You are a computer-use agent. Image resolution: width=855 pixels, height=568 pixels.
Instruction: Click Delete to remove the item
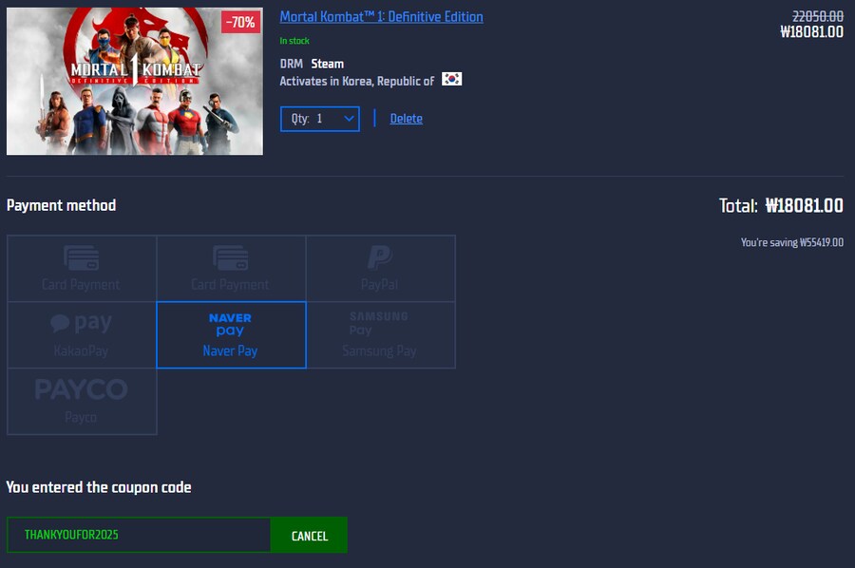click(x=406, y=118)
